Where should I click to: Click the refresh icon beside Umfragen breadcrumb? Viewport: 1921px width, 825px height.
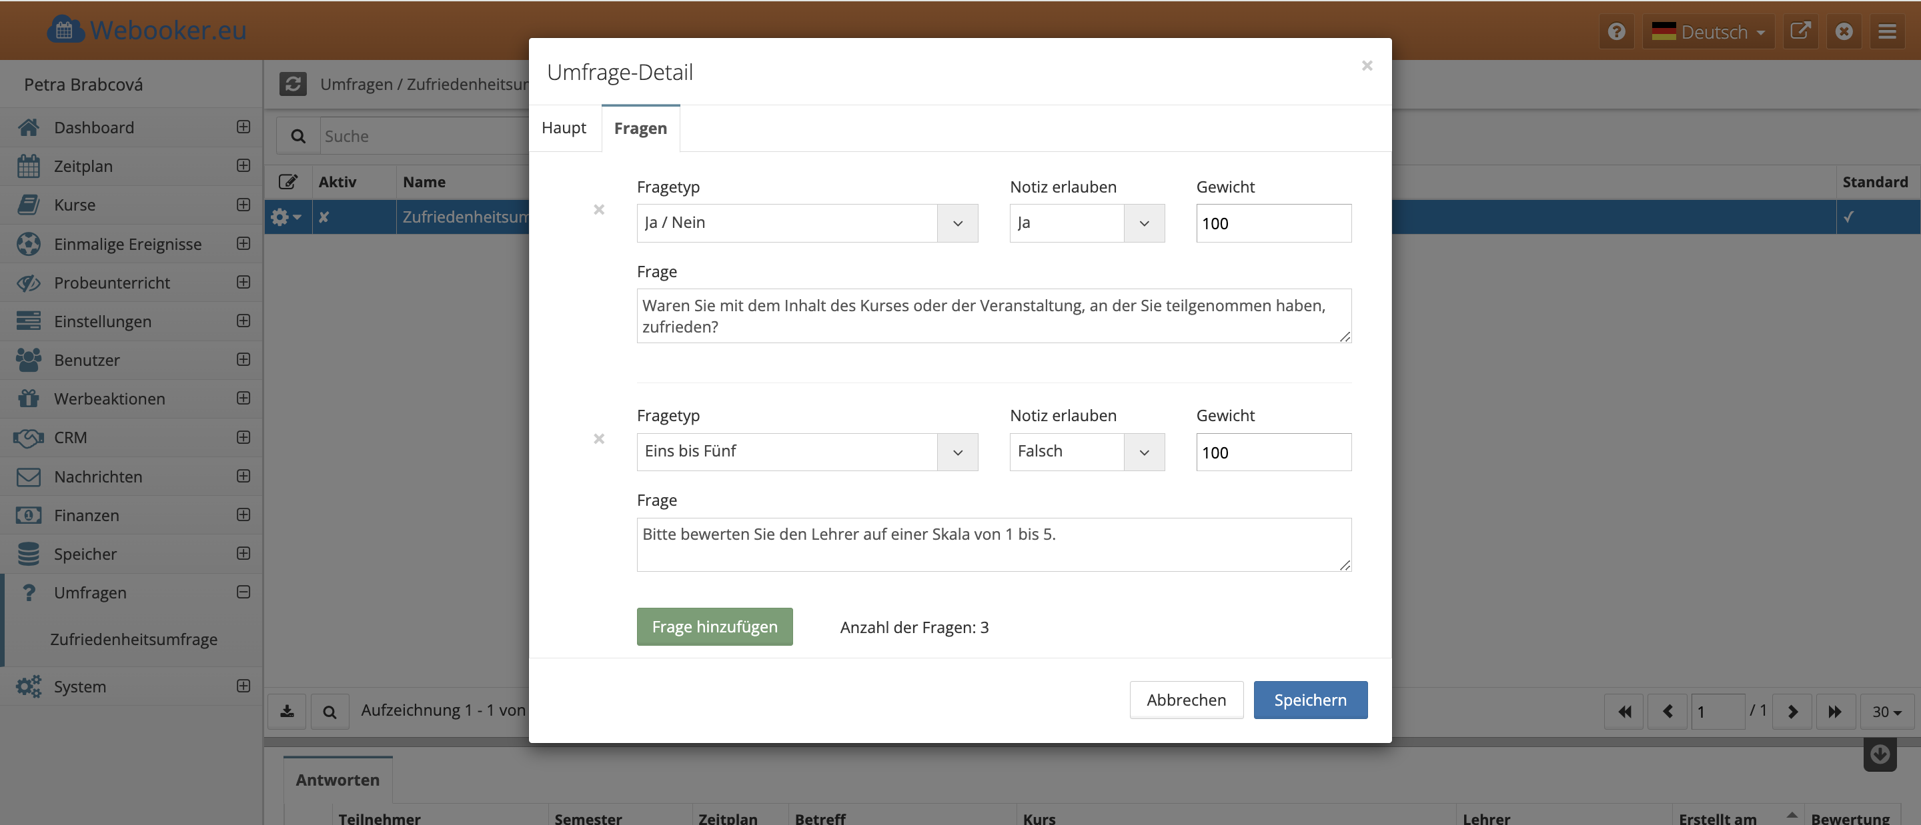pyautogui.click(x=293, y=83)
